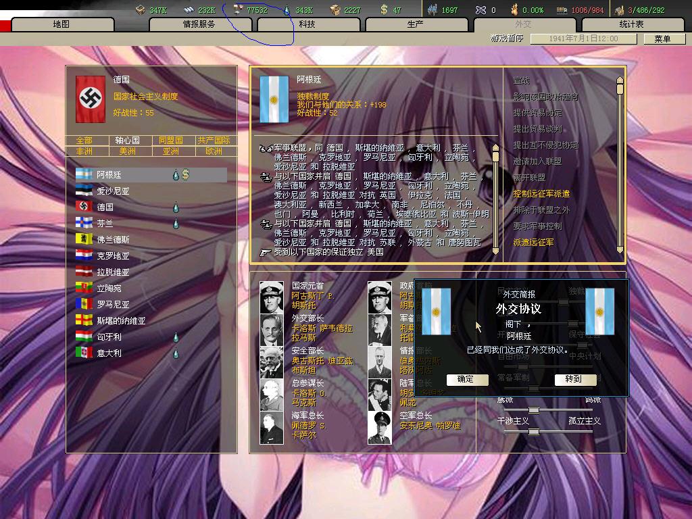Open the 菜单 button

662,39
